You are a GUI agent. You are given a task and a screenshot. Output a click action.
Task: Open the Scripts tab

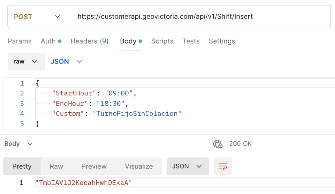(162, 41)
